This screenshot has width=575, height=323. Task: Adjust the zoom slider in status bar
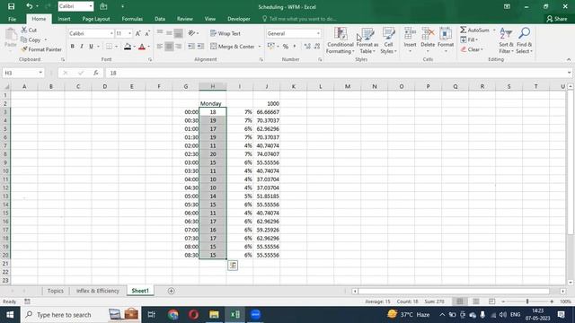527,301
